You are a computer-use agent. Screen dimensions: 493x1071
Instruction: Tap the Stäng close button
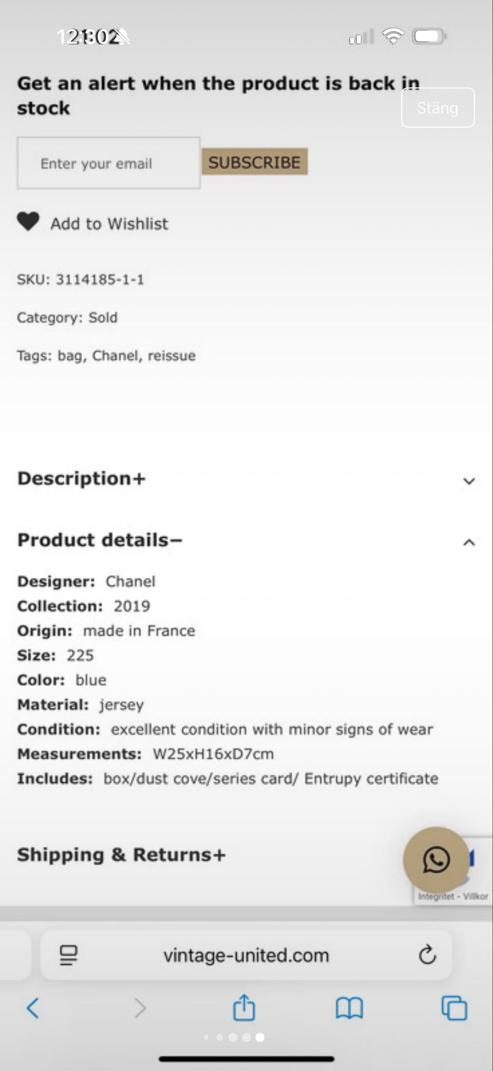[x=438, y=108]
